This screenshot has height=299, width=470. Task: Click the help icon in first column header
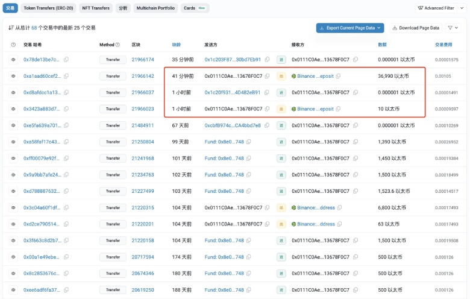click(13, 45)
